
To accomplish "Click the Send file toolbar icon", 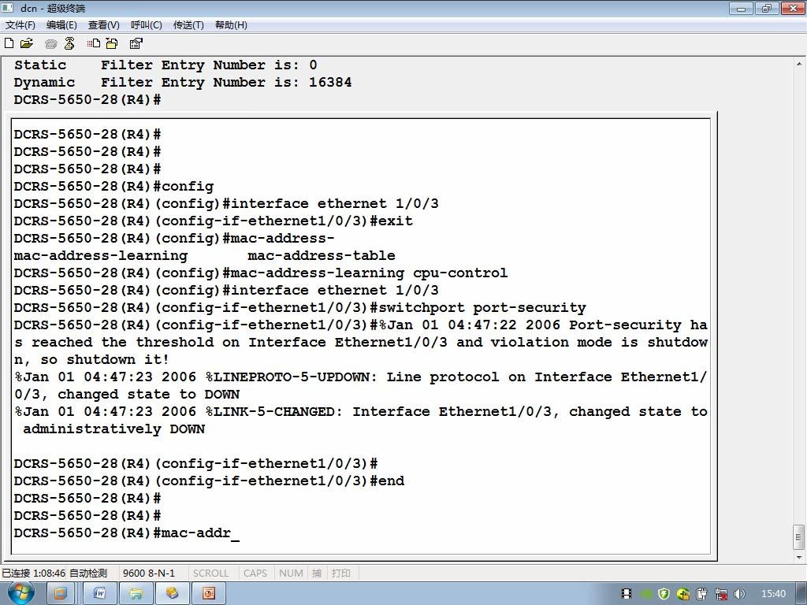I will point(94,44).
